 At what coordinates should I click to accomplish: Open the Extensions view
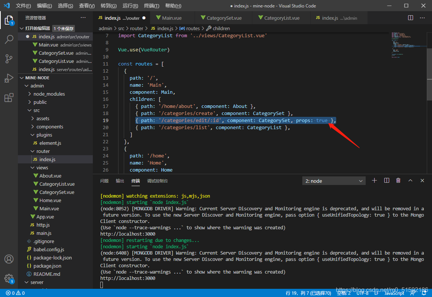[9, 98]
